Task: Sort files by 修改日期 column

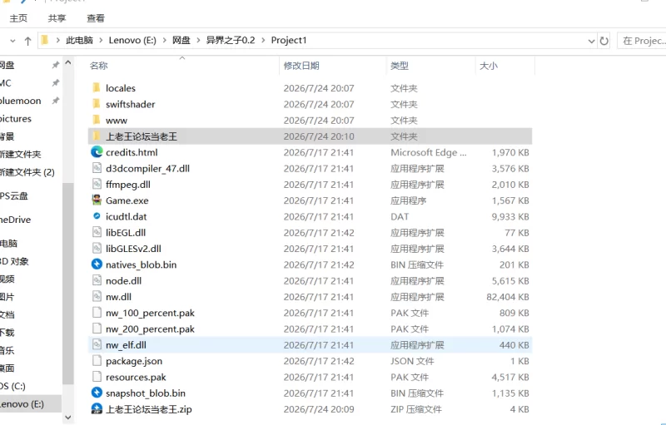Action: pyautogui.click(x=301, y=66)
